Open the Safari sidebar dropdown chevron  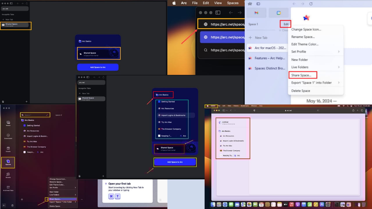tap(227, 110)
